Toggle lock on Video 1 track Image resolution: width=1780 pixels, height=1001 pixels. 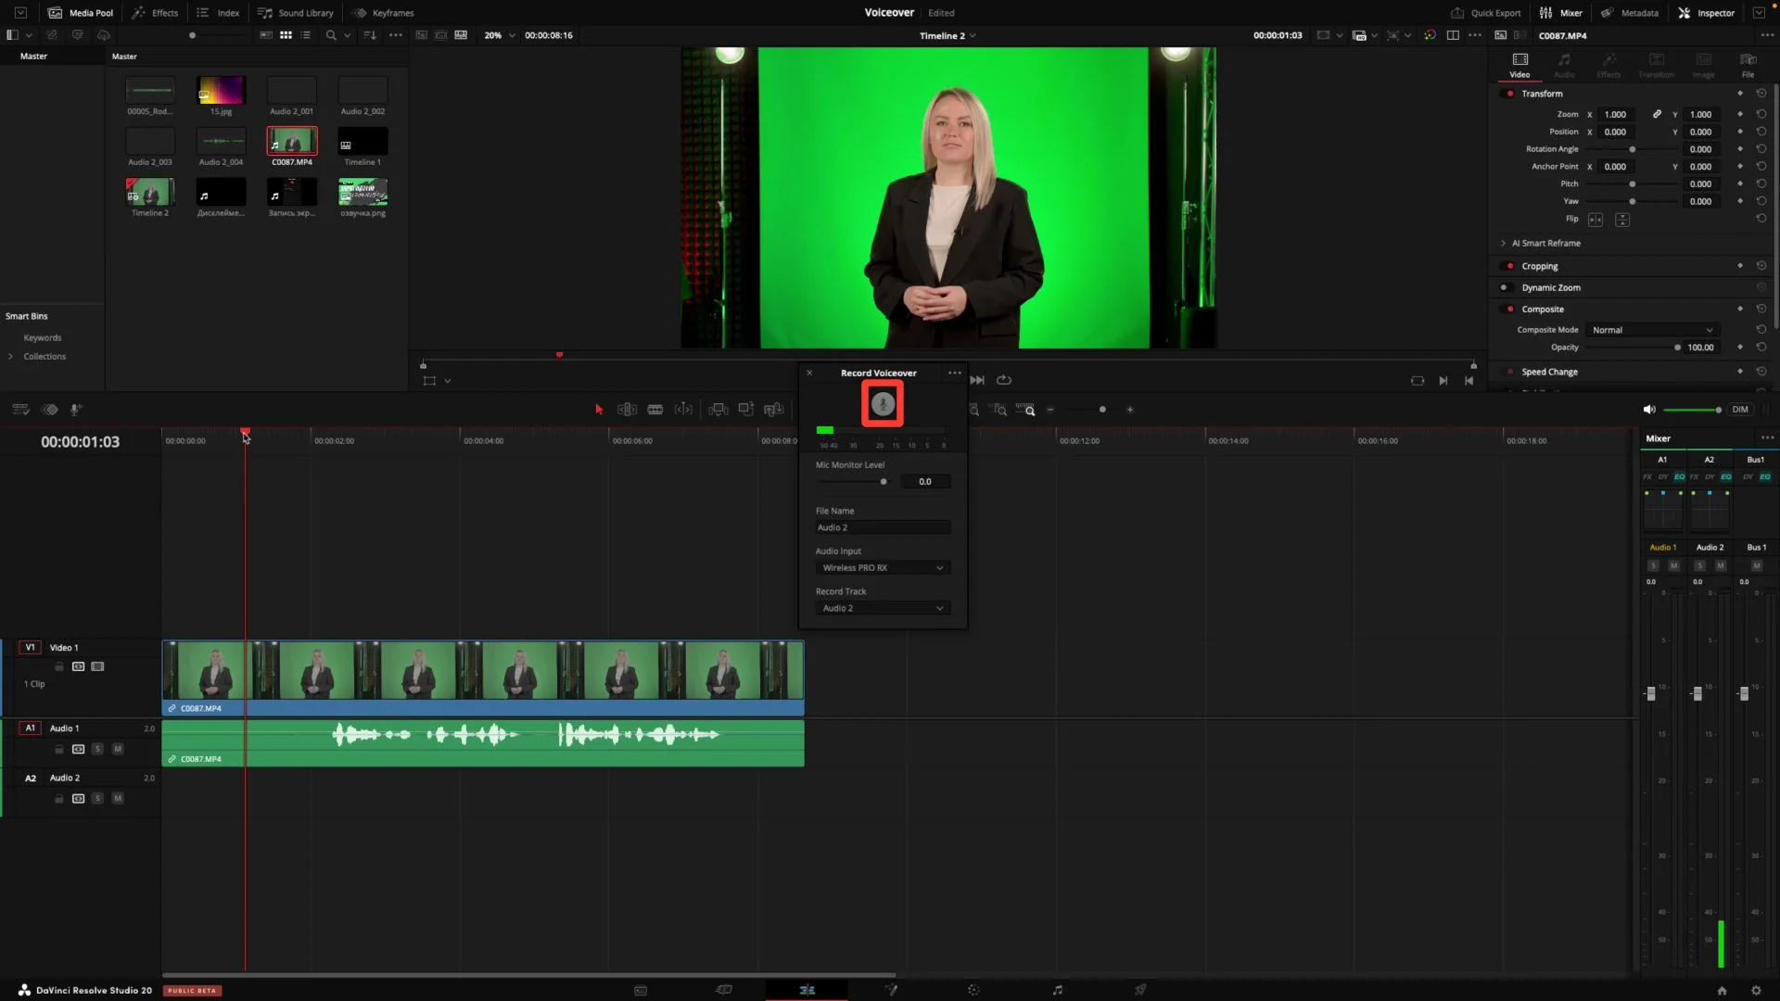[x=59, y=666]
